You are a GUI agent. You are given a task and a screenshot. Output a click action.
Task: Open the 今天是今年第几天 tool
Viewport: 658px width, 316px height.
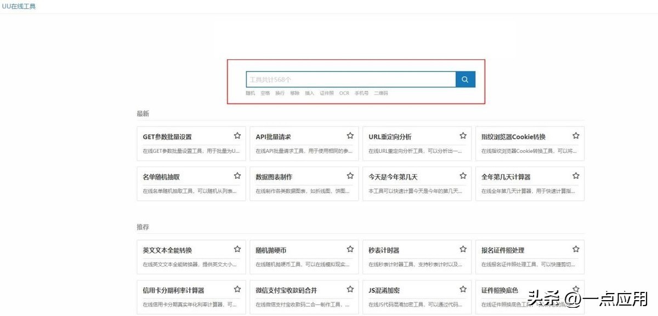[x=393, y=177]
